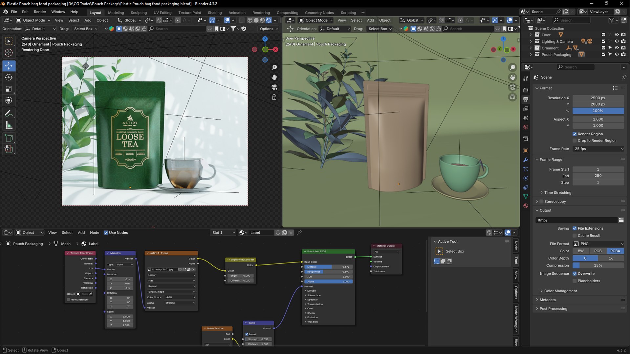The image size is (630, 354).
Task: Open the Render properties tab
Action: pyautogui.click(x=526, y=90)
